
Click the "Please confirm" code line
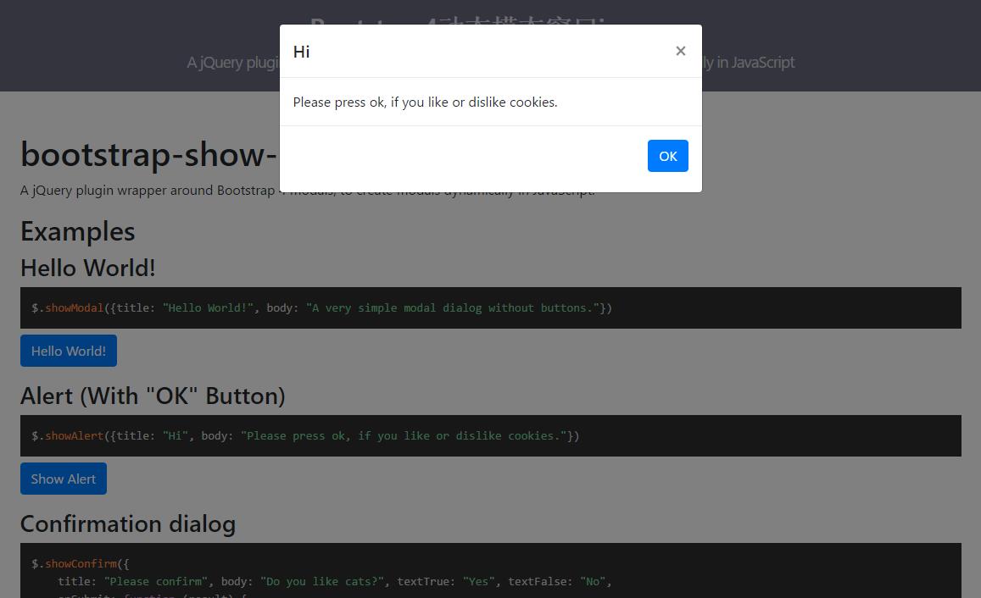coord(335,582)
